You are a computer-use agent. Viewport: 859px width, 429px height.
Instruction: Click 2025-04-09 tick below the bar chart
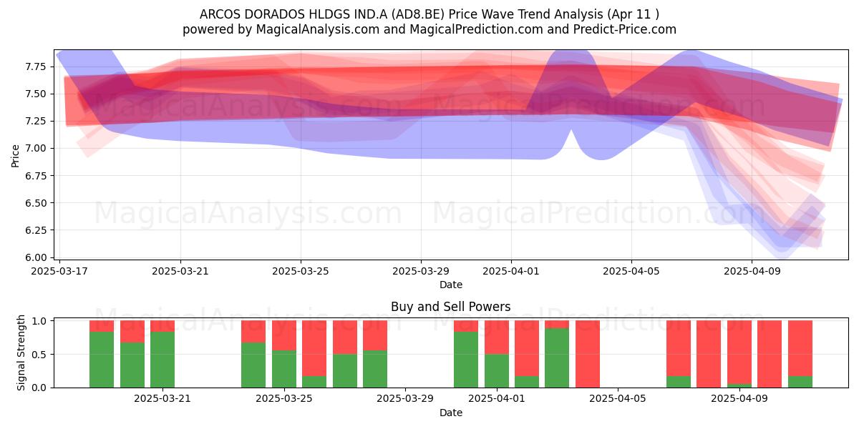(739, 399)
